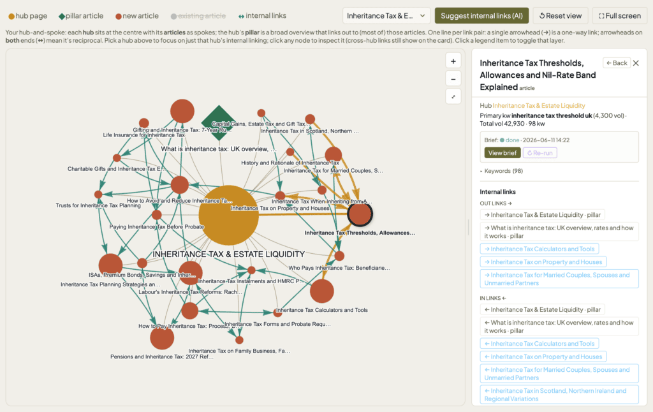
Task: Select History and Rationale of Inheritance Tax node
Action: 290,152
